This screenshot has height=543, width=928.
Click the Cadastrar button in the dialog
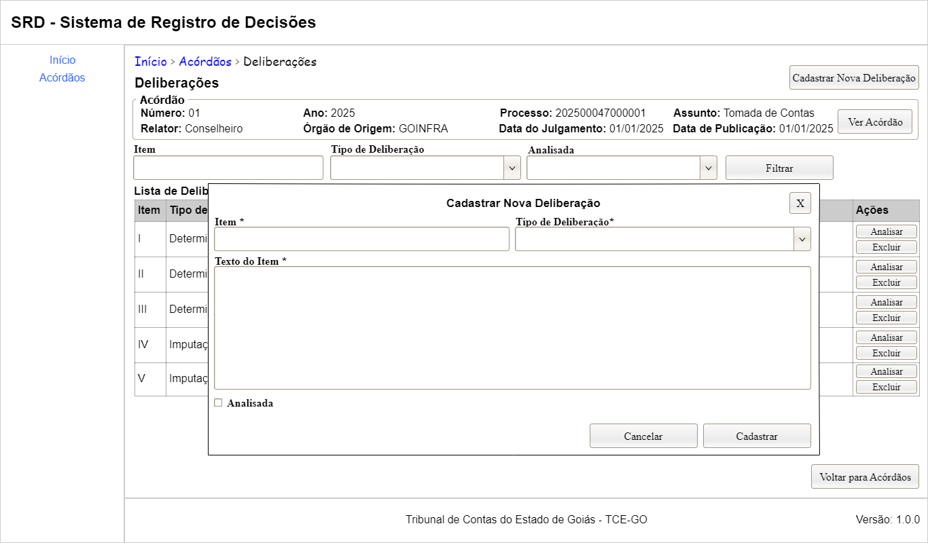(757, 436)
